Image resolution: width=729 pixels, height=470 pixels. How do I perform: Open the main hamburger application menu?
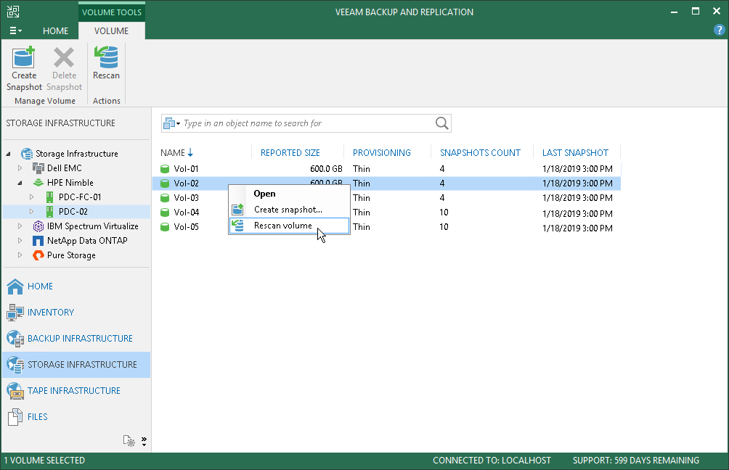coord(15,30)
